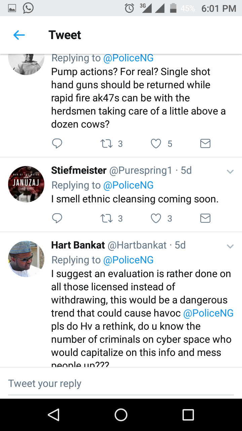This screenshot has height=431, width=242.
Task: Like the pump actions tweet
Action: pyautogui.click(x=156, y=144)
